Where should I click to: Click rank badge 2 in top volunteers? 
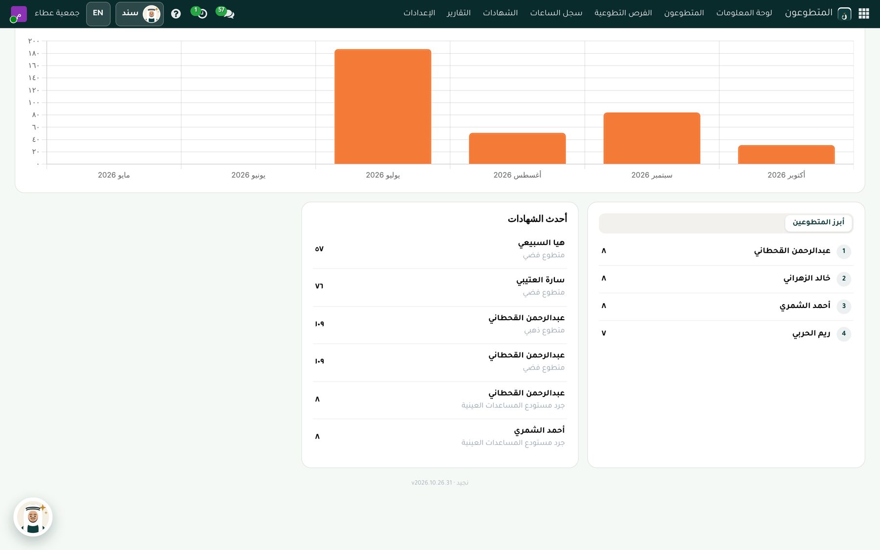tap(844, 279)
